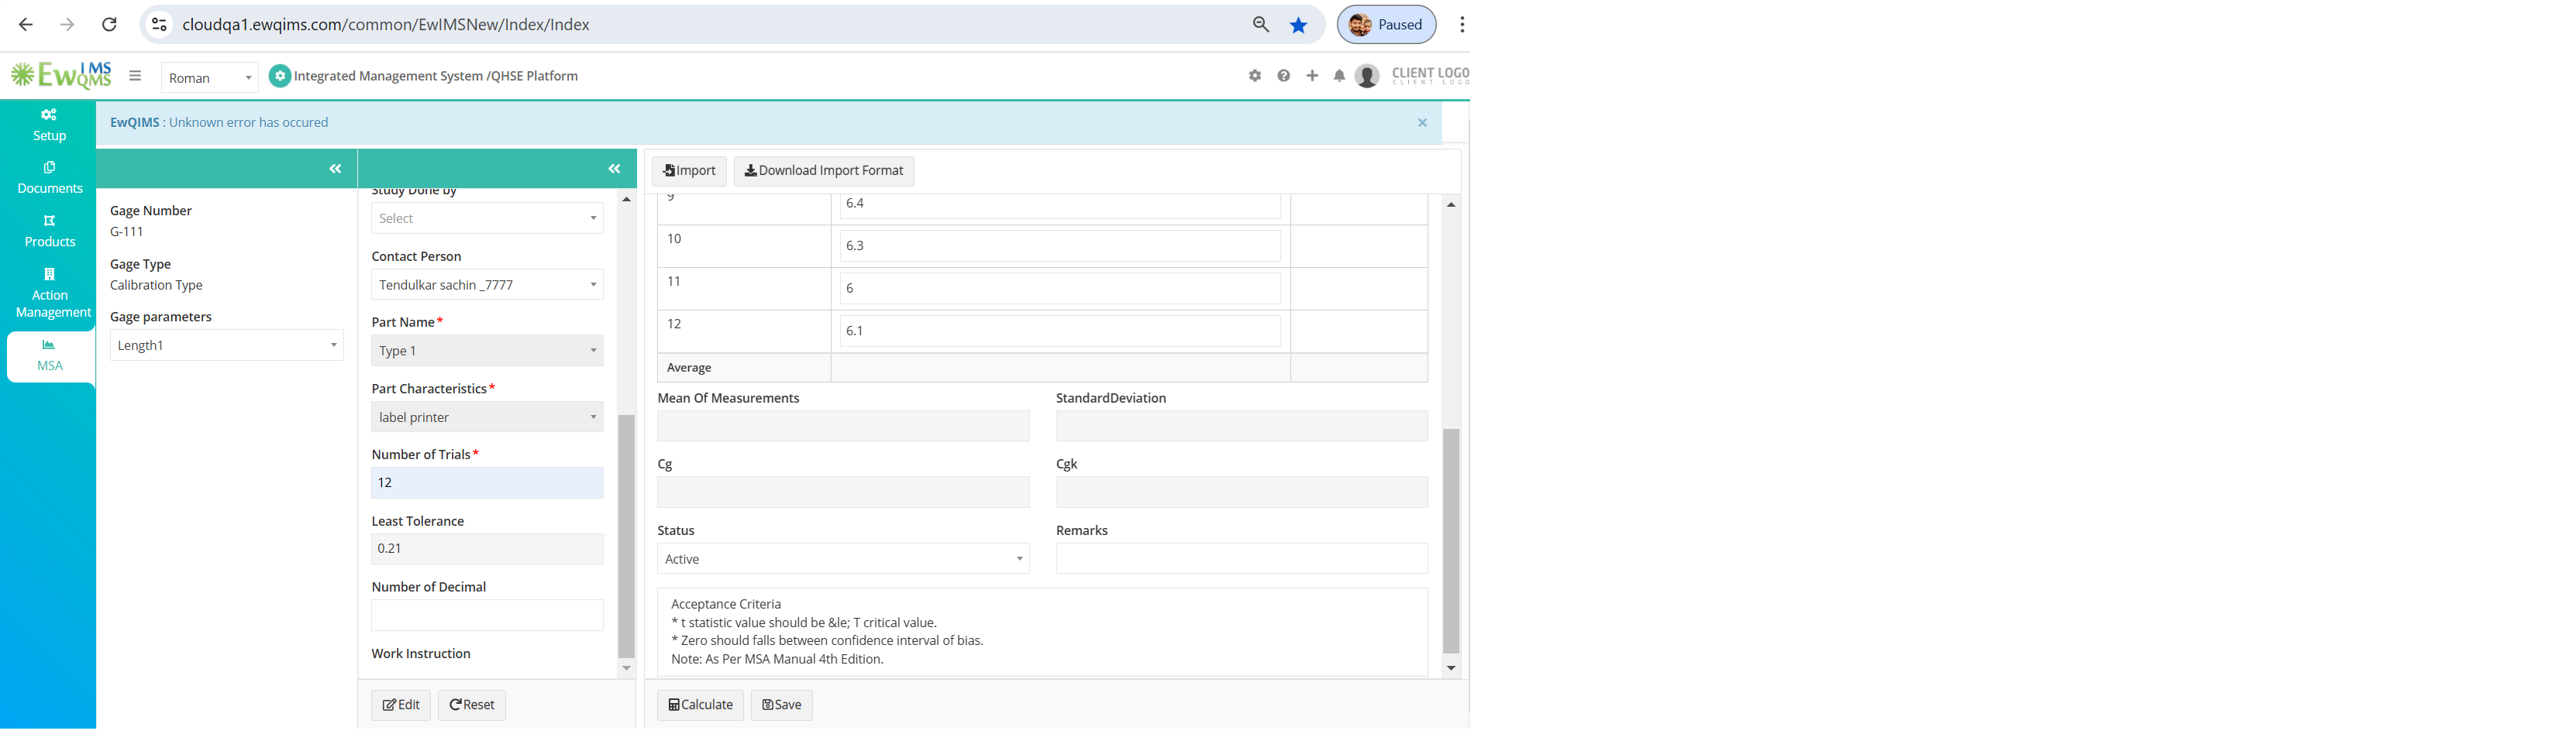Viewport: 2576px width, 741px height.
Task: Open Products in the sidebar
Action: [49, 231]
